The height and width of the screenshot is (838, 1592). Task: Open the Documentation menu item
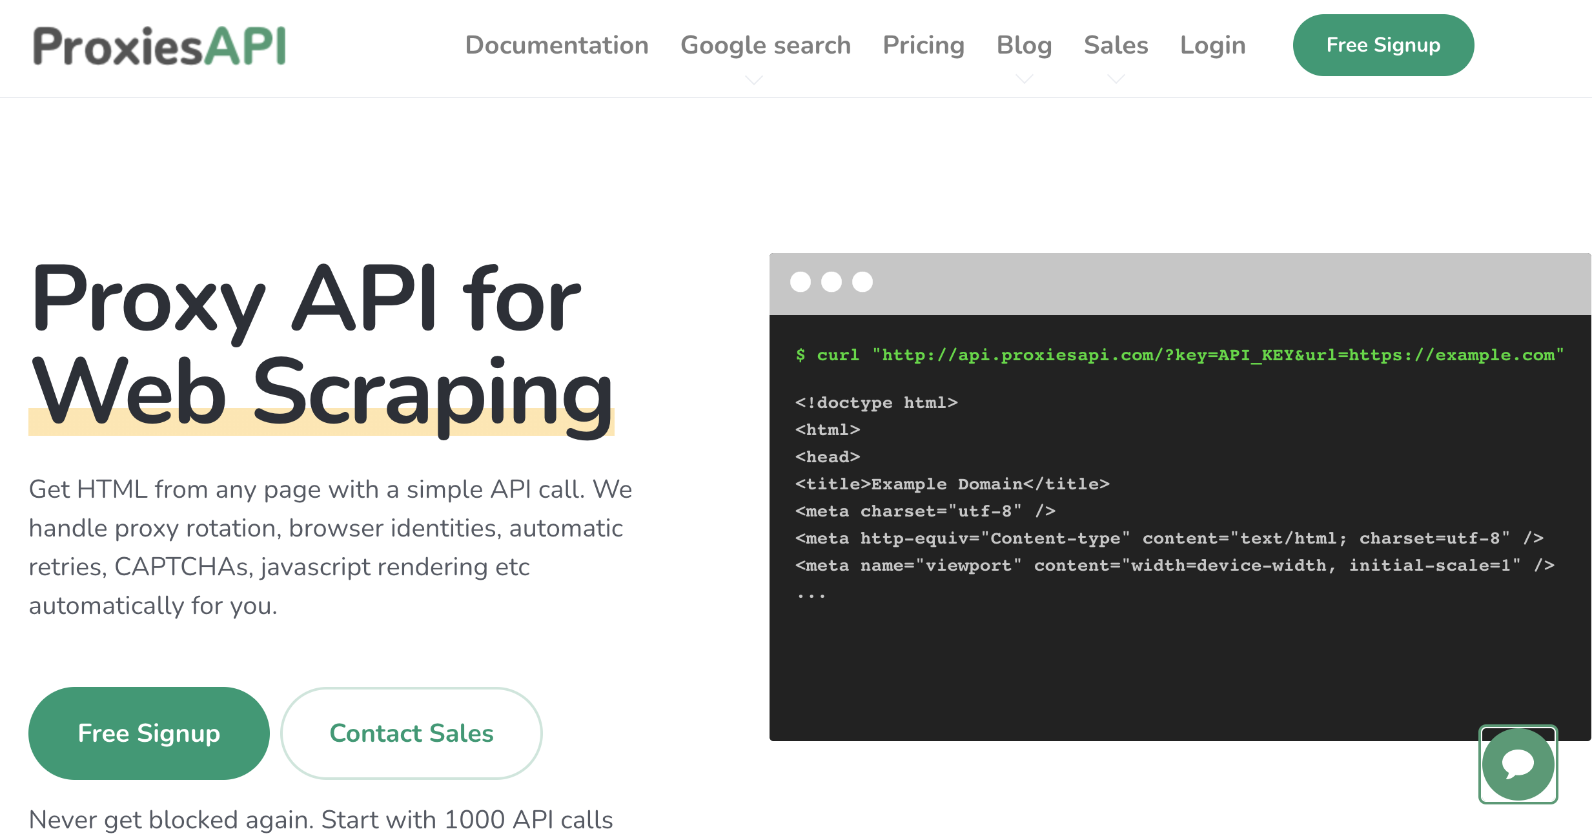556,45
